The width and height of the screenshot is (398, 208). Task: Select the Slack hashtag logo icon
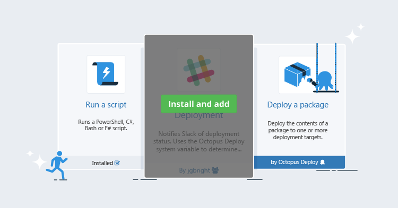point(199,70)
